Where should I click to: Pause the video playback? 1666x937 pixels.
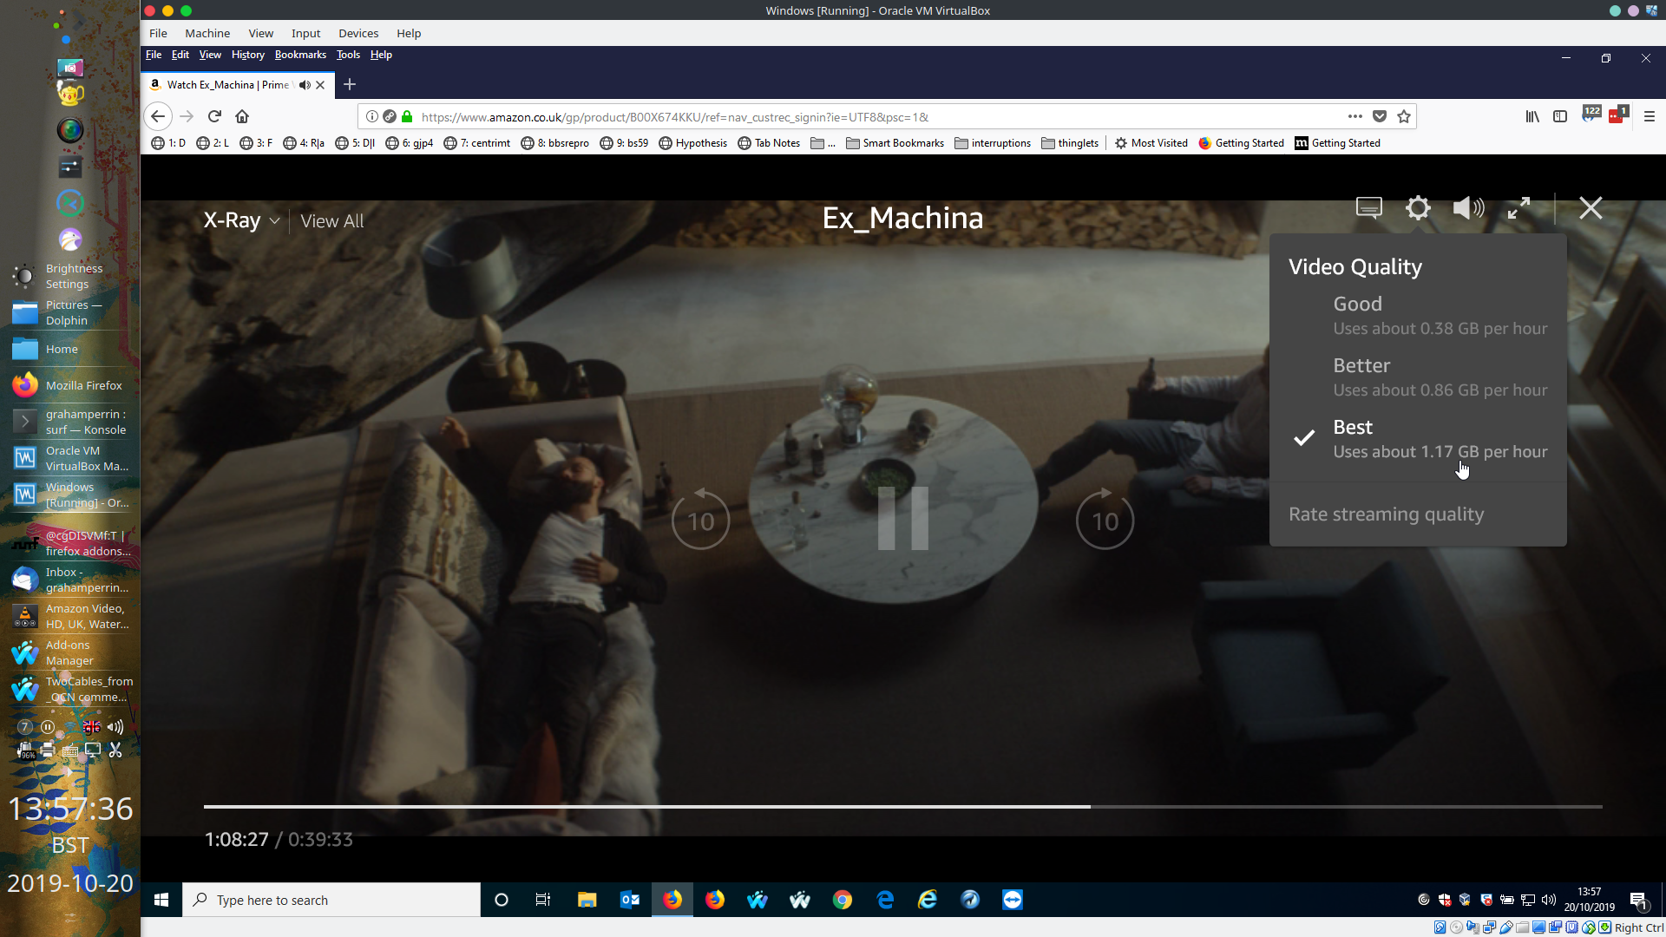tap(902, 519)
